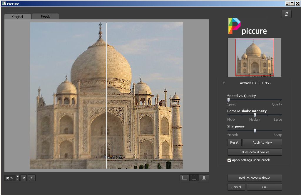Click the Piccure title bar app icon
The image size is (301, 195).
coord(4,4)
